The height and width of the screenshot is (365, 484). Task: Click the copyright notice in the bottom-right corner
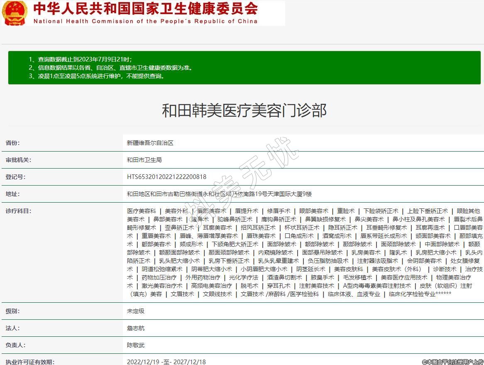click(x=452, y=362)
